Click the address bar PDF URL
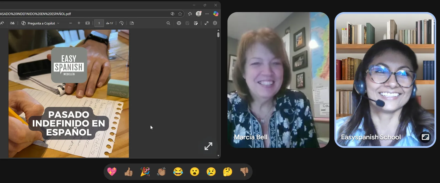 [x=36, y=14]
